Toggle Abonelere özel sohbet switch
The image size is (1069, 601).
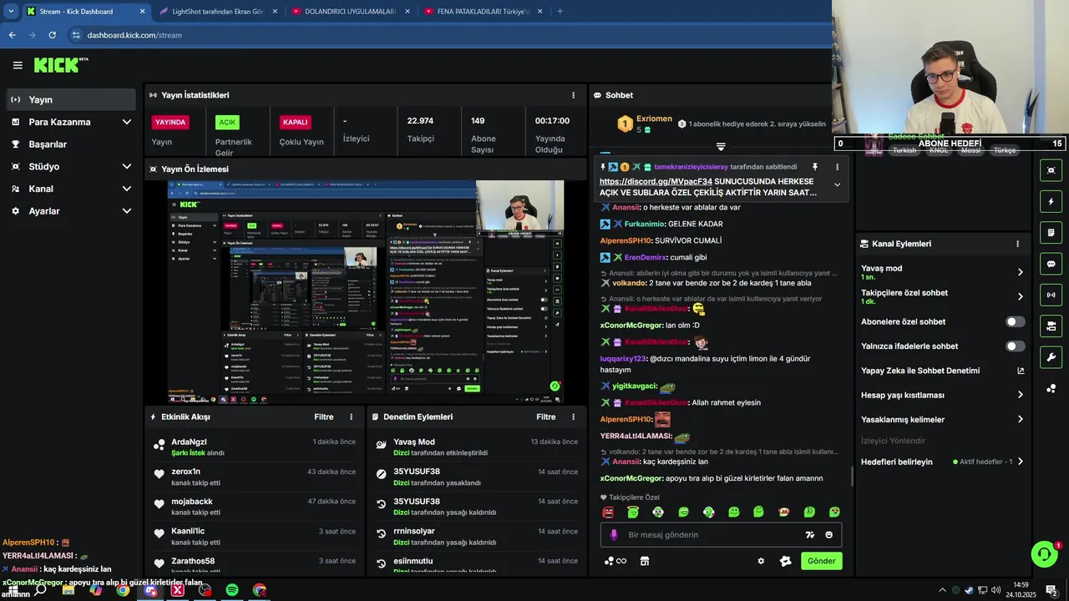pyautogui.click(x=1016, y=321)
